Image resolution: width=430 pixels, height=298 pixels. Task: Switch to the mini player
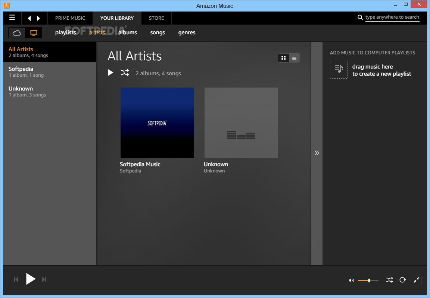point(416,280)
